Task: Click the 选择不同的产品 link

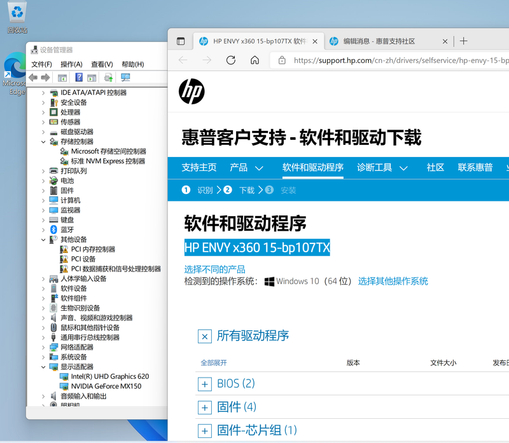Action: pyautogui.click(x=214, y=269)
